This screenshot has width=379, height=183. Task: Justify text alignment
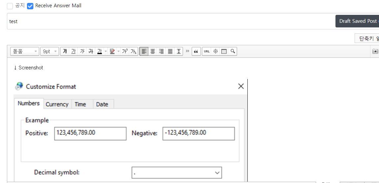pos(170,51)
